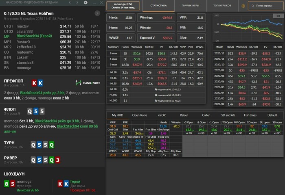
Task: Click the Home NL25 stat box
Action: click(121, 28)
